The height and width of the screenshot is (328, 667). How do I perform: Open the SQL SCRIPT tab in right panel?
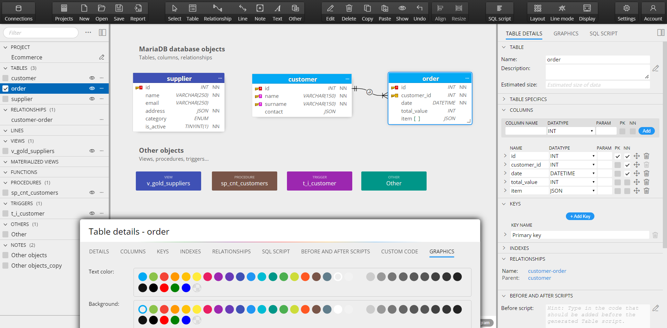click(603, 34)
